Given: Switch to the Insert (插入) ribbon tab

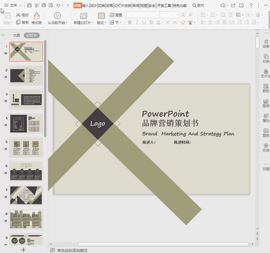Looking at the screenshot, I should pyautogui.click(x=85, y=5).
